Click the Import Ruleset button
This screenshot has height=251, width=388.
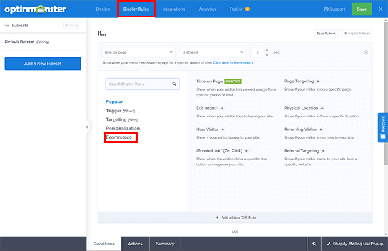click(357, 33)
